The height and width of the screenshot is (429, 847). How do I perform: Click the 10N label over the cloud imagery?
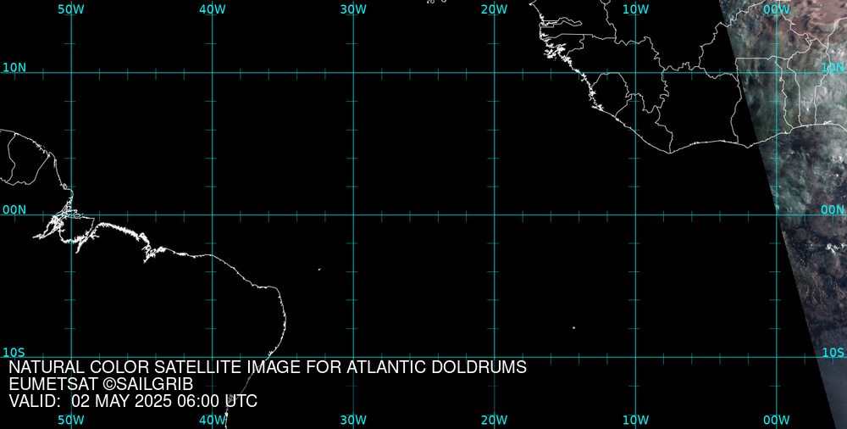tap(833, 68)
